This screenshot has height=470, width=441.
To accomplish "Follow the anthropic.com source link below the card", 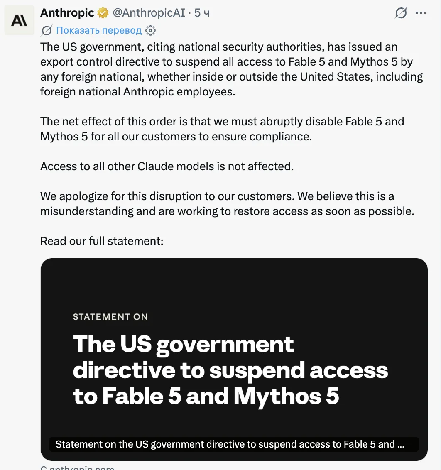I will [x=77, y=468].
